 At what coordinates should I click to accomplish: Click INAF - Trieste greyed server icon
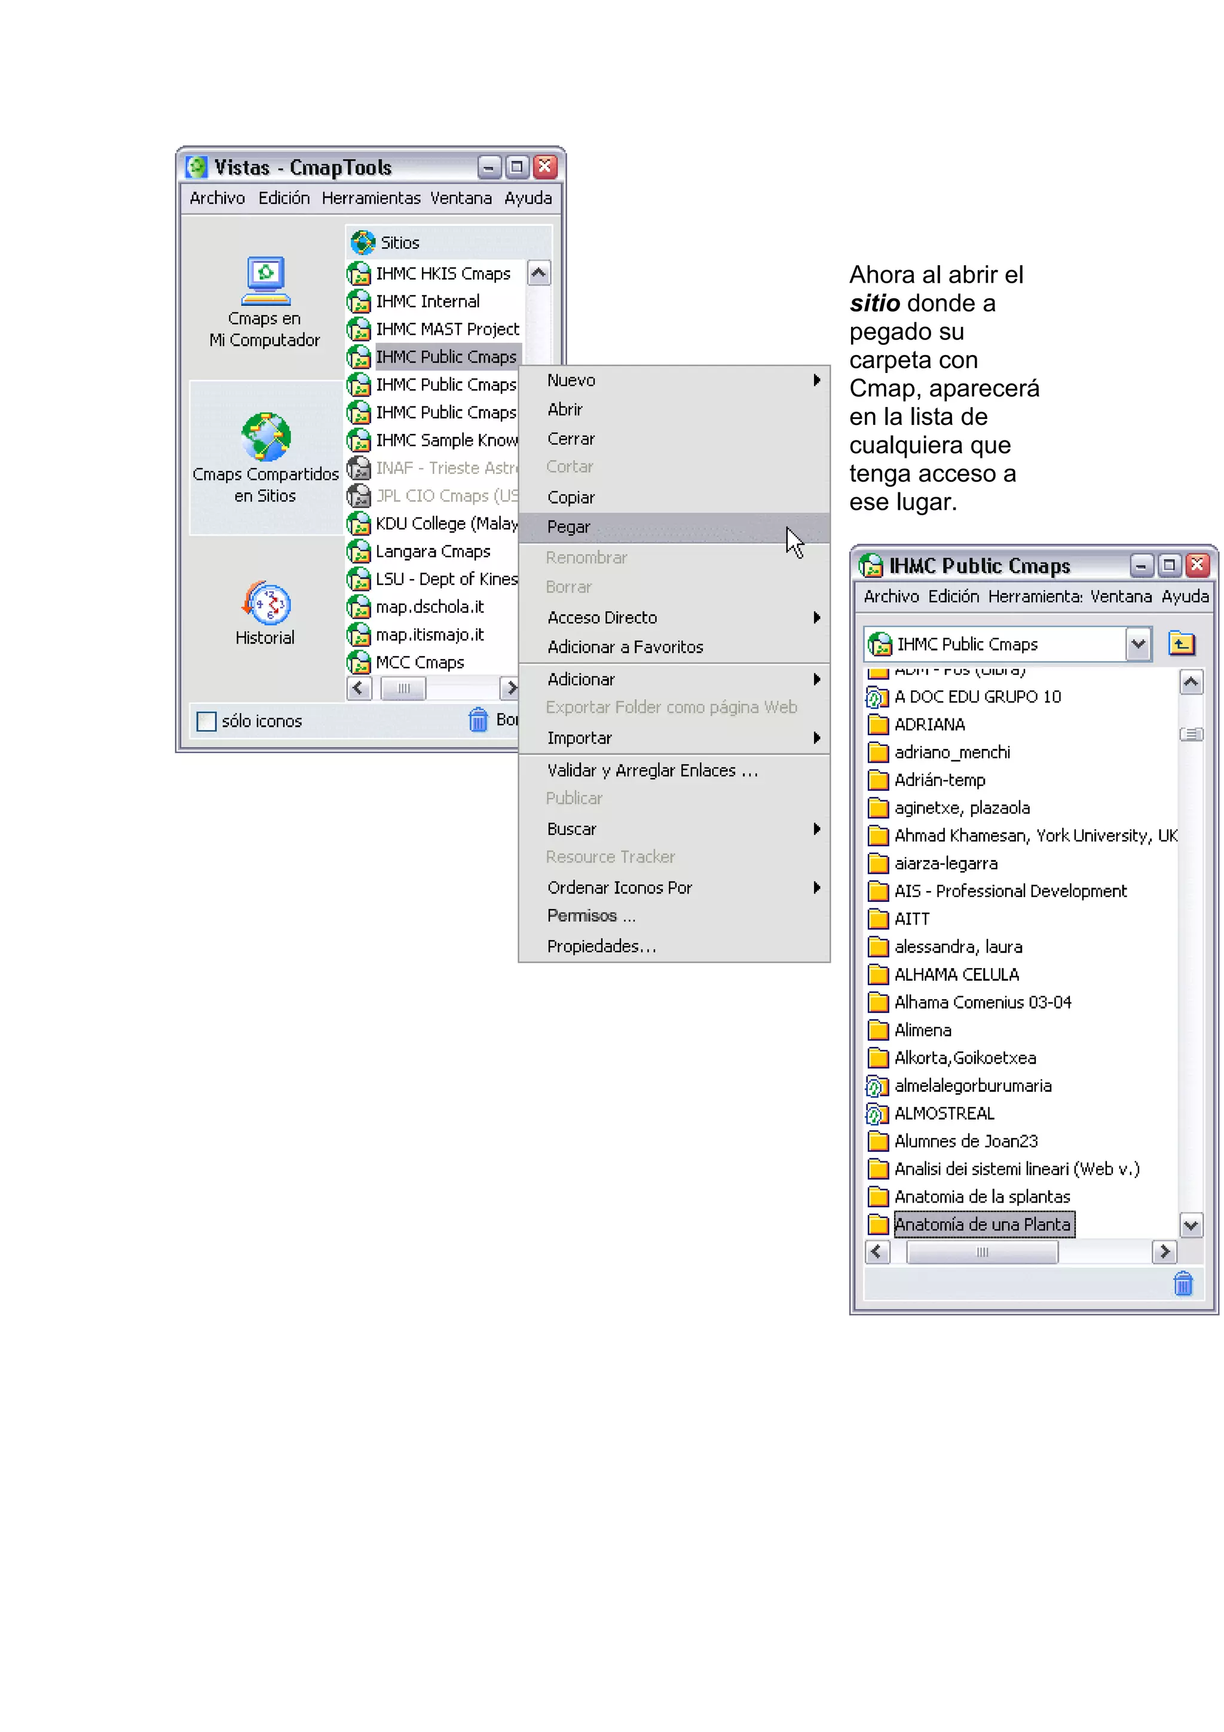click(x=359, y=468)
